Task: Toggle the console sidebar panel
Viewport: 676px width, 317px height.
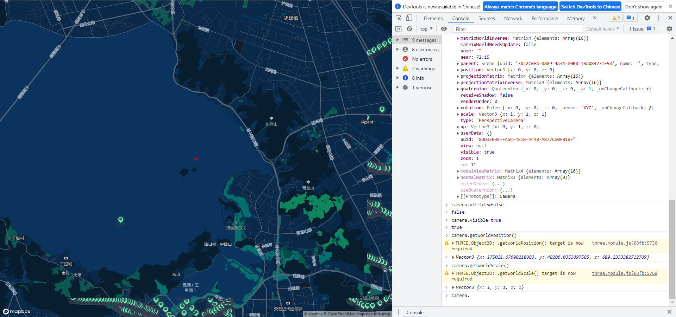Action: coord(398,29)
